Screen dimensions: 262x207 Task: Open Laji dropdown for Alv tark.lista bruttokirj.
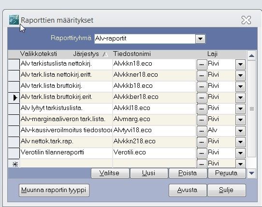(x=240, y=86)
